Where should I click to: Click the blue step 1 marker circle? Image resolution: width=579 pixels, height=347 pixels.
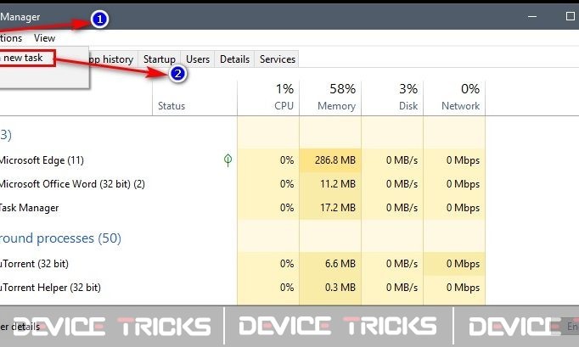(99, 19)
